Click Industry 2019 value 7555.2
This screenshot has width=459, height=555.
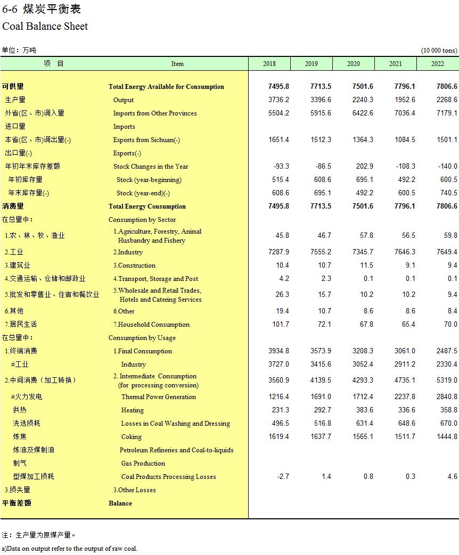[x=321, y=252]
